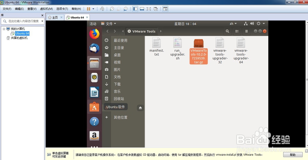Open the zh input method dropdown
Viewport: 308px width, 160px height.
pyautogui.click(x=233, y=24)
